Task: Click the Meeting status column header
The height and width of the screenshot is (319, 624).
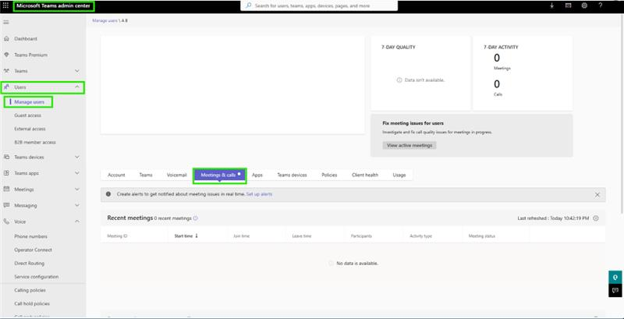Action: 481,236
